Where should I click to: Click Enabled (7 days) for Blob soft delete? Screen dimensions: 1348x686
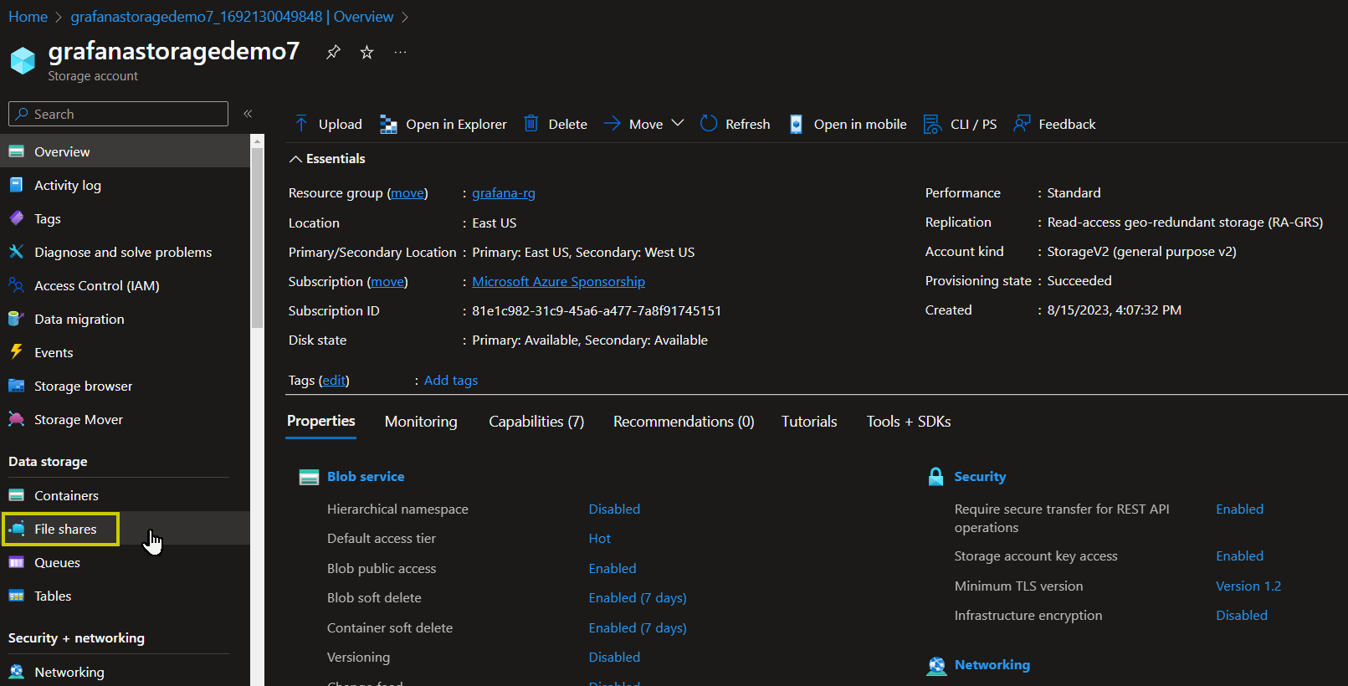(638, 598)
